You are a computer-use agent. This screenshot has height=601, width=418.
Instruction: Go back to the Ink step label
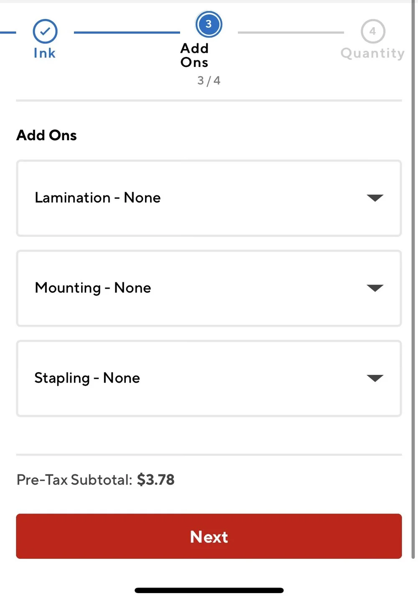click(45, 53)
